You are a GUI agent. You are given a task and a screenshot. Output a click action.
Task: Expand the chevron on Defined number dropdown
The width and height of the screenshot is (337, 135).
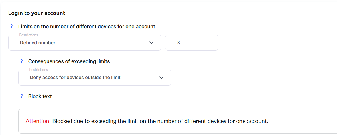coord(151,43)
